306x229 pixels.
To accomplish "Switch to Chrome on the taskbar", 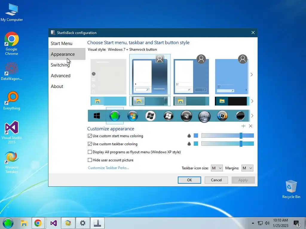I will click(x=38, y=223).
